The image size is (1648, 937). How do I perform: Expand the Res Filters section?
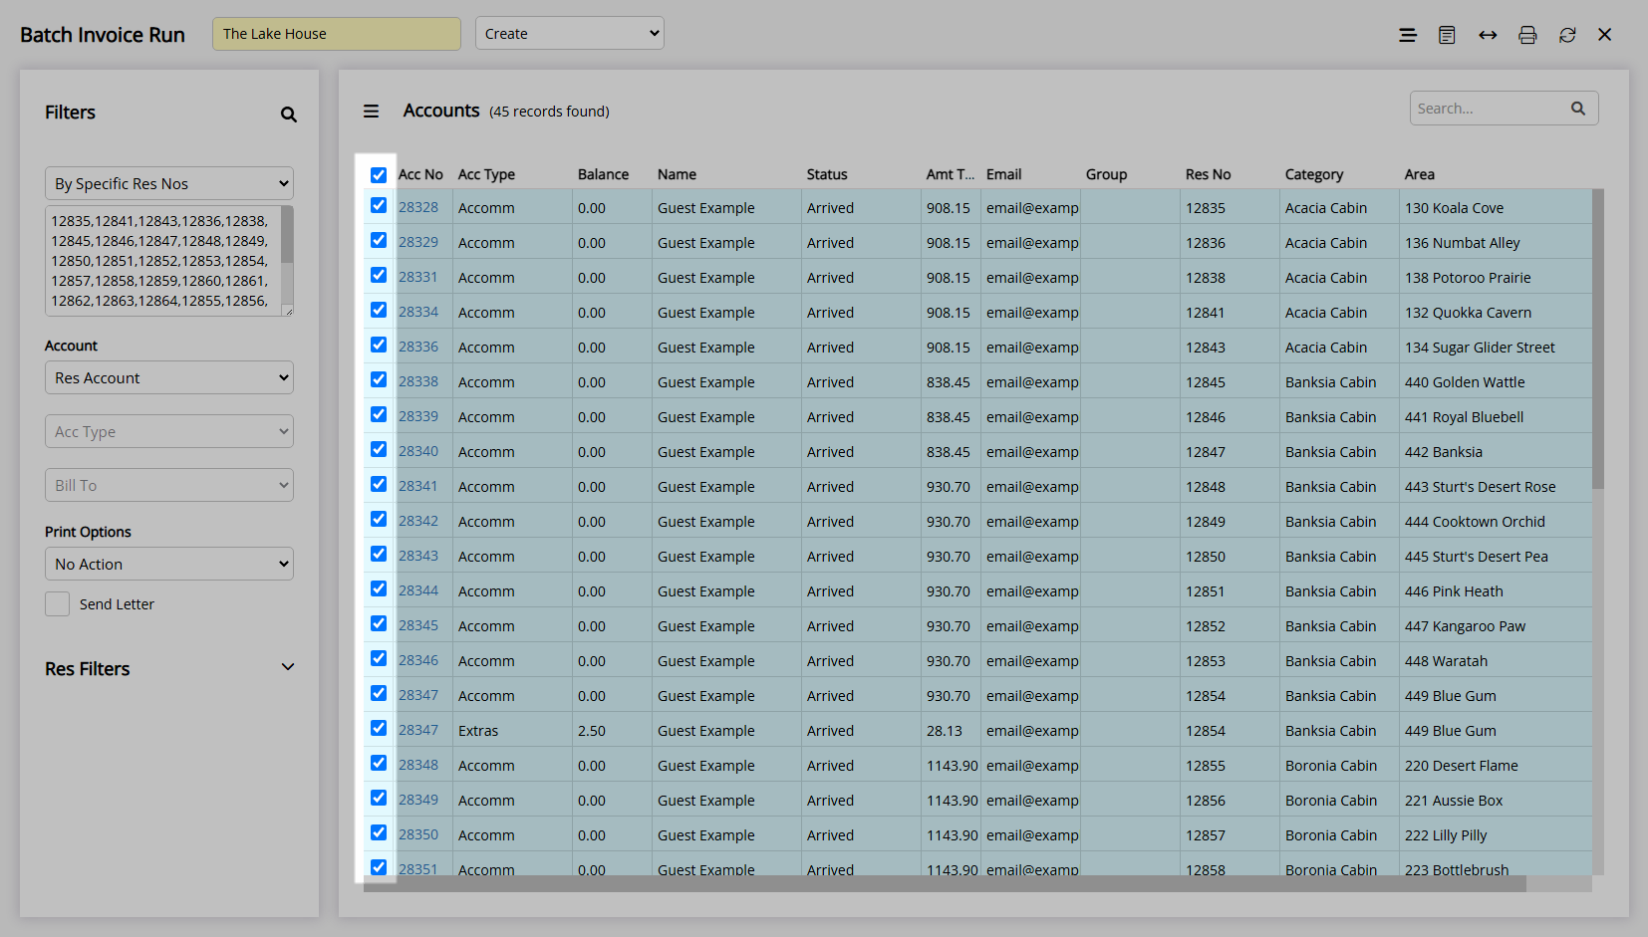(x=288, y=667)
